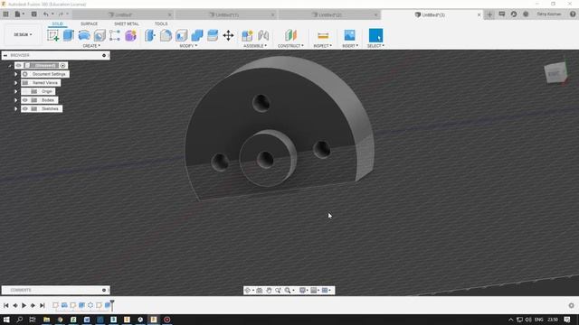The image size is (579, 325).
Task: Toggle visibility of Sketches folder
Action: tap(25, 108)
